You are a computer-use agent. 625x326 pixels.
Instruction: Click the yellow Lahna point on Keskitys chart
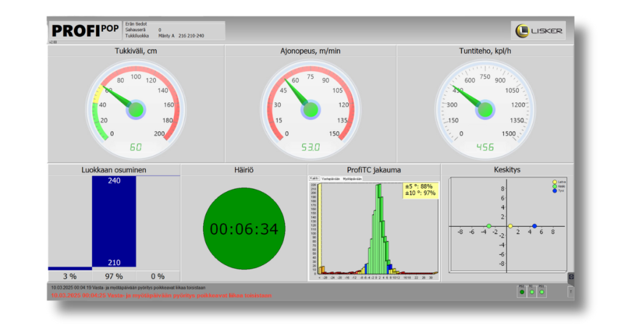click(510, 227)
